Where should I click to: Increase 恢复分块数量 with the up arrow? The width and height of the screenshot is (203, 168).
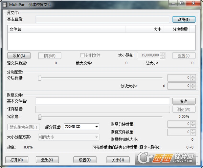point(193,122)
